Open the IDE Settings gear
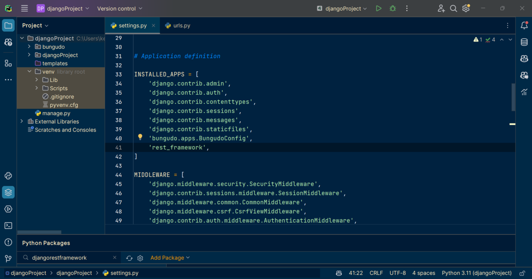532x279 pixels. click(x=467, y=8)
